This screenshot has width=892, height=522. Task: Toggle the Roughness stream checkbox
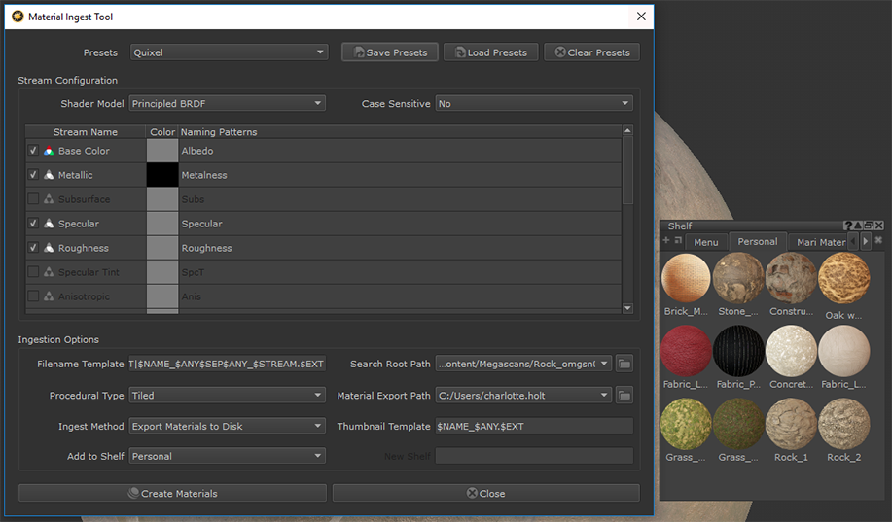pos(33,248)
